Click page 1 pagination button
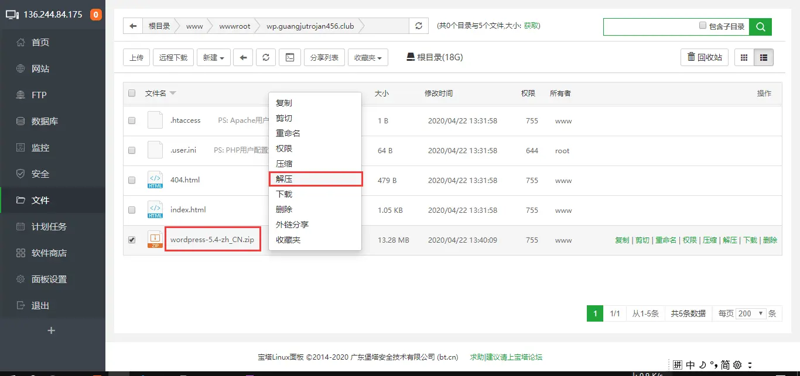This screenshot has height=376, width=800. tap(595, 313)
